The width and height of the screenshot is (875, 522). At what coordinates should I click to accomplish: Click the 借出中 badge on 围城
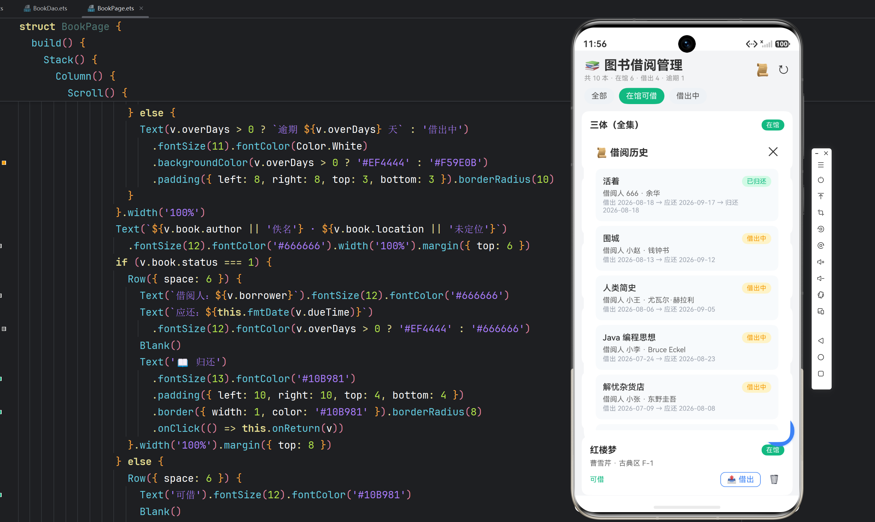(756, 239)
